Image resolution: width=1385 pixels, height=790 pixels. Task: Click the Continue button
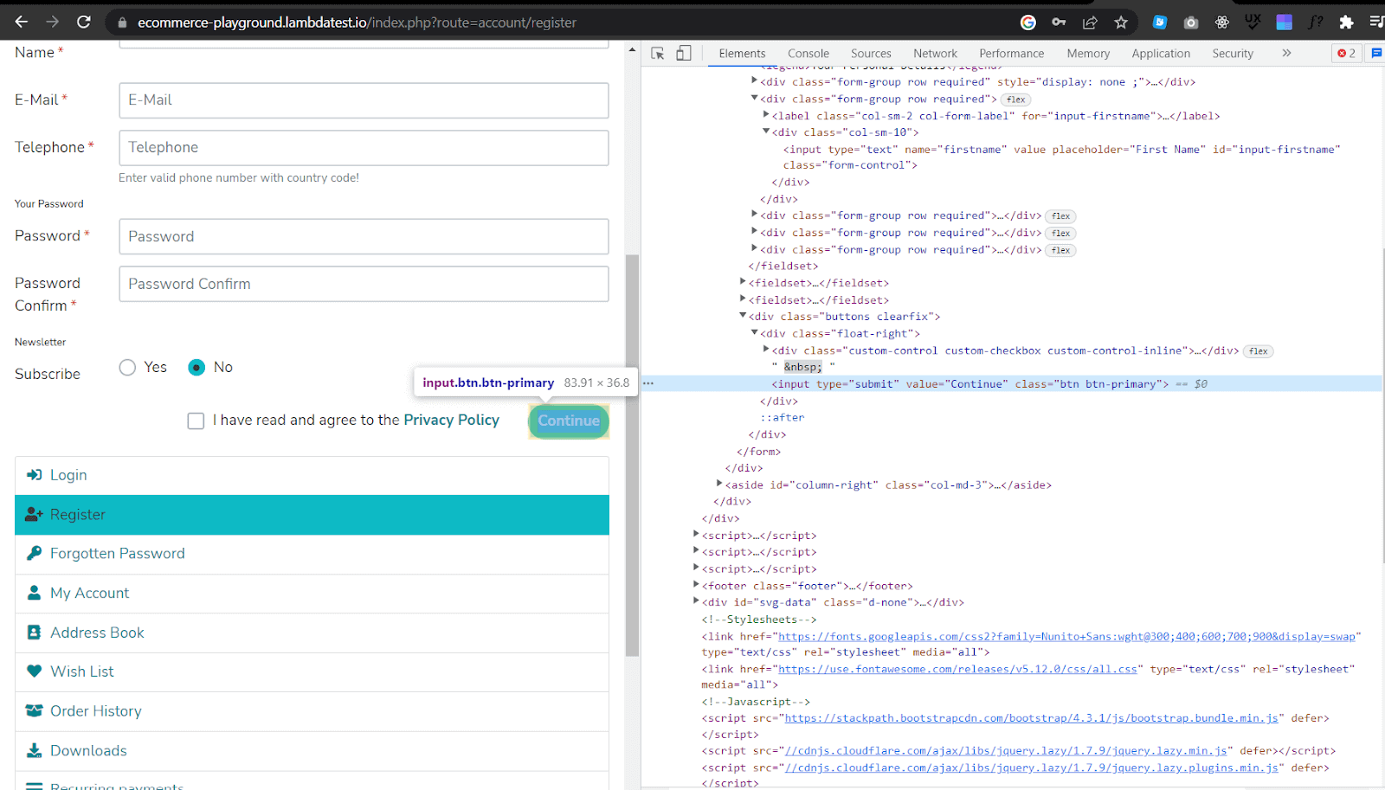(x=568, y=421)
